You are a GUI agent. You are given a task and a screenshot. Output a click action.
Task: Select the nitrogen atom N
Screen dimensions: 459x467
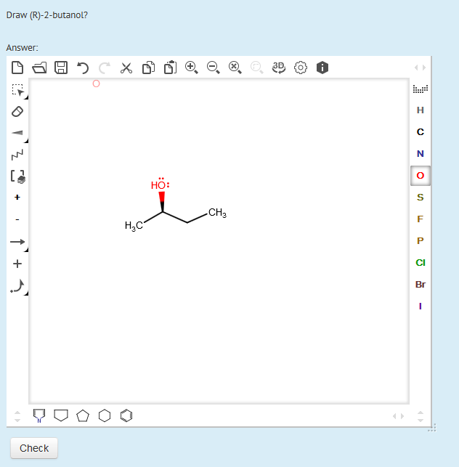click(x=421, y=154)
